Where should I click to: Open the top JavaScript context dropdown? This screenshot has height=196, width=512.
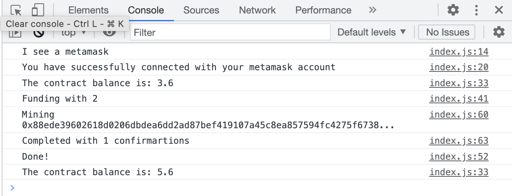click(x=73, y=33)
